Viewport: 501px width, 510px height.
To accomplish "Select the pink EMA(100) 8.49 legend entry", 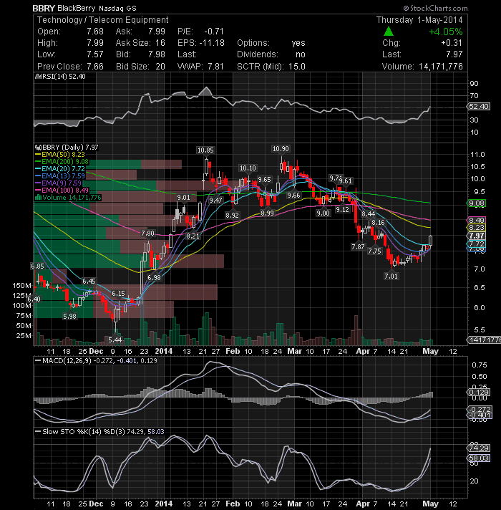I will pyautogui.click(x=62, y=191).
